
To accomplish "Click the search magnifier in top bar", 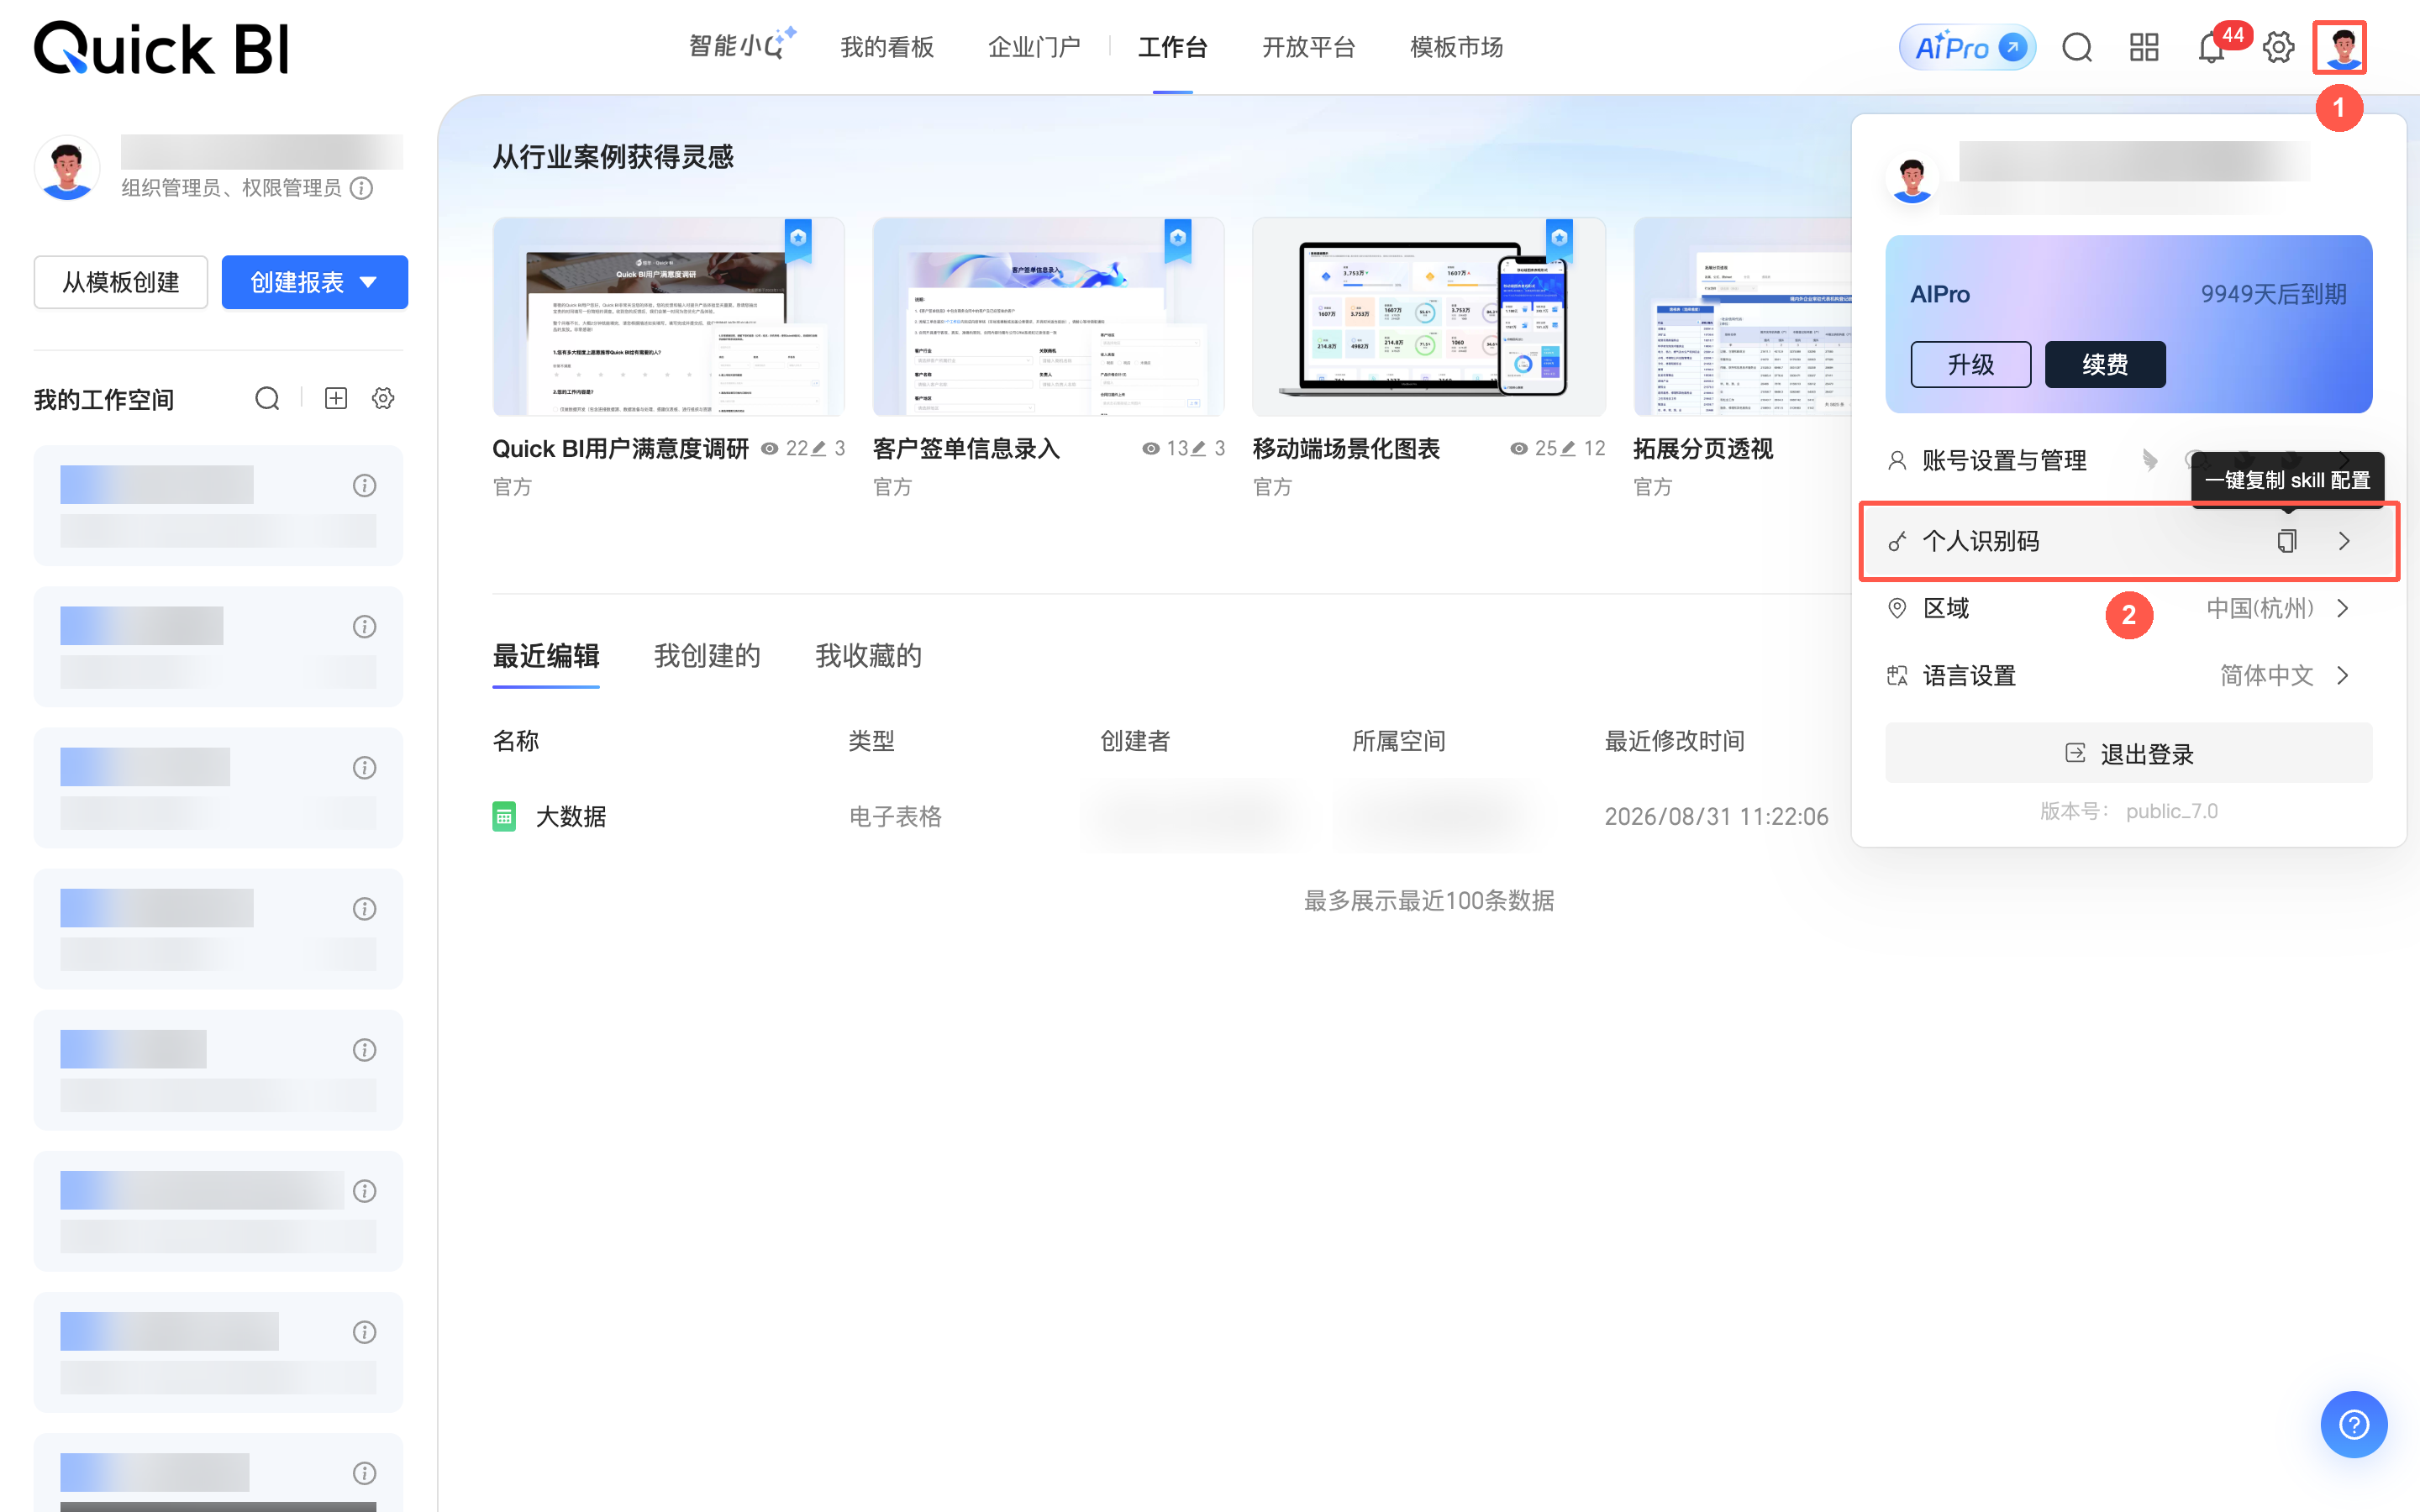I will point(2077,47).
